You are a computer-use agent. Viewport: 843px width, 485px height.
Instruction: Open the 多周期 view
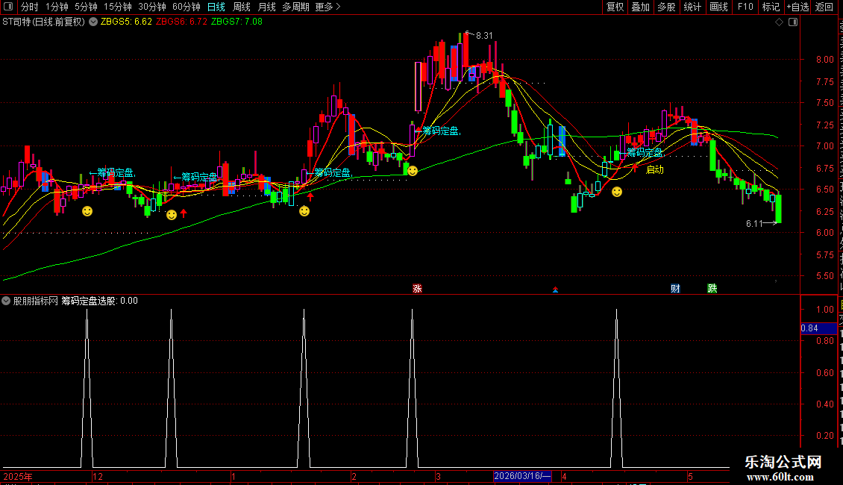pos(295,7)
